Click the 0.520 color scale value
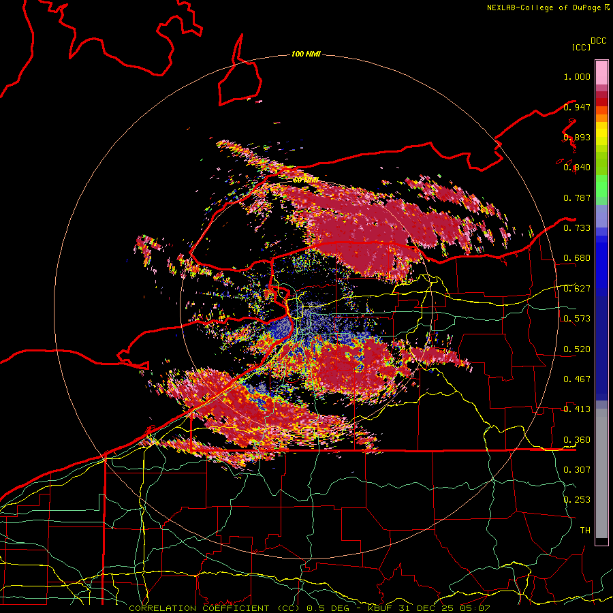 tap(577, 349)
